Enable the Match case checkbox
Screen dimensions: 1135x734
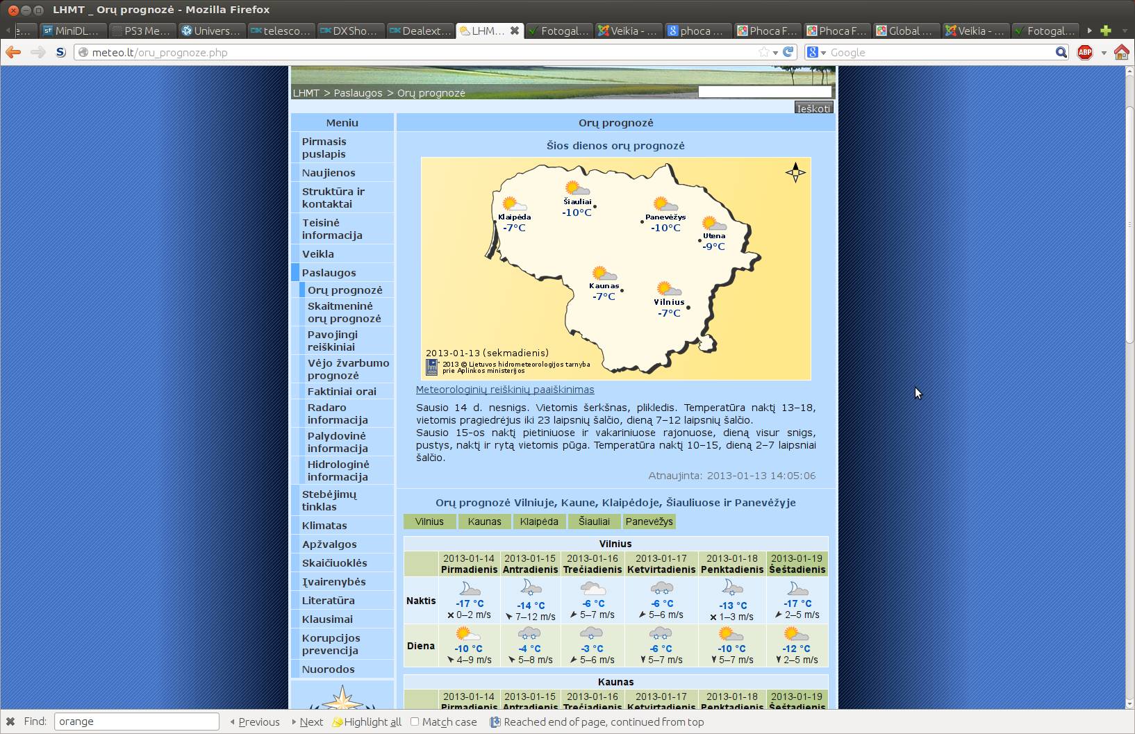(415, 722)
